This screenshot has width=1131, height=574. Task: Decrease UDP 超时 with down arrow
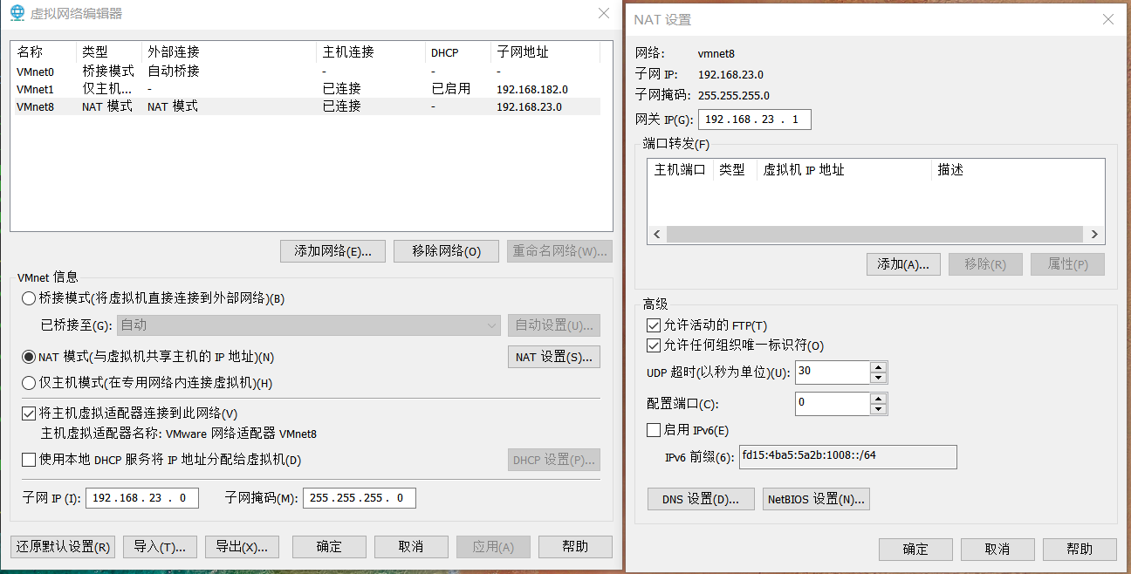click(879, 378)
